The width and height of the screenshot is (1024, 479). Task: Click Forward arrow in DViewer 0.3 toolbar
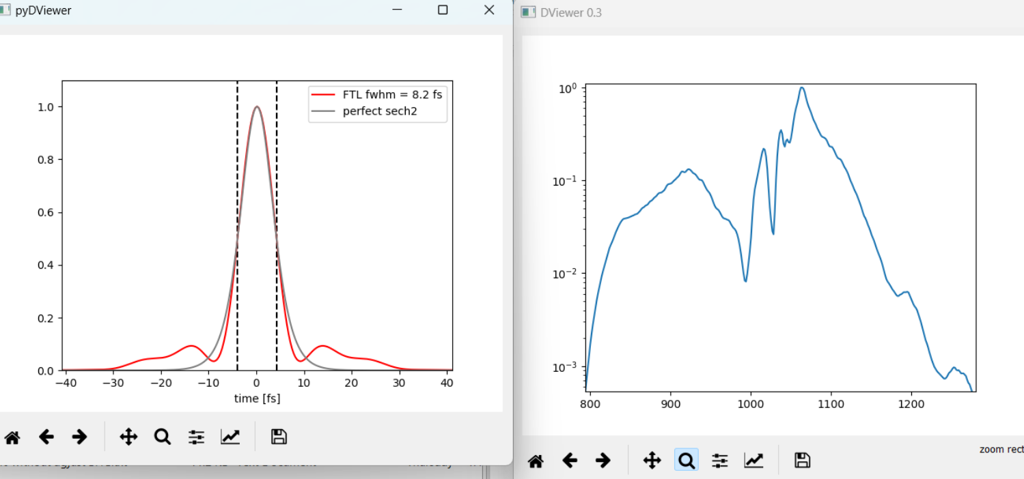603,461
